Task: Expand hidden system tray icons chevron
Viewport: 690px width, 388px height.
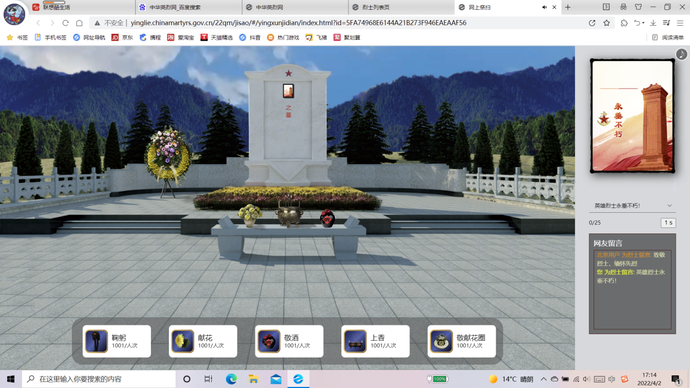Action: (544, 379)
